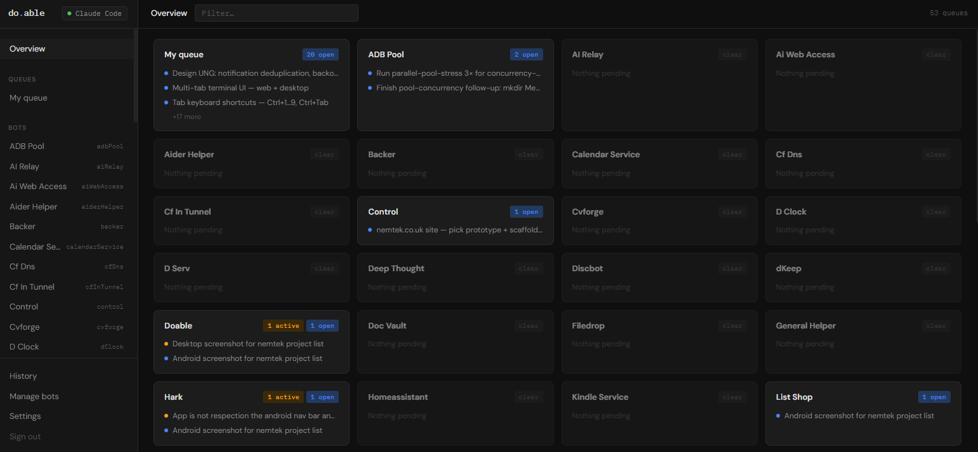
Task: Clear the AI Relay queue
Action: [732, 54]
